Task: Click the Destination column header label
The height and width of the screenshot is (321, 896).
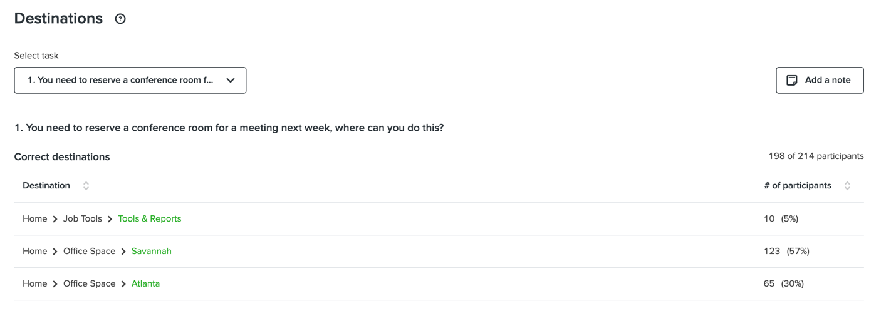Action: (46, 186)
